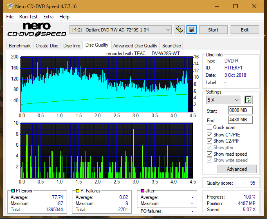Click the magenta Jitter color swatch
This screenshot has width=267, height=219.
(x=143, y=191)
